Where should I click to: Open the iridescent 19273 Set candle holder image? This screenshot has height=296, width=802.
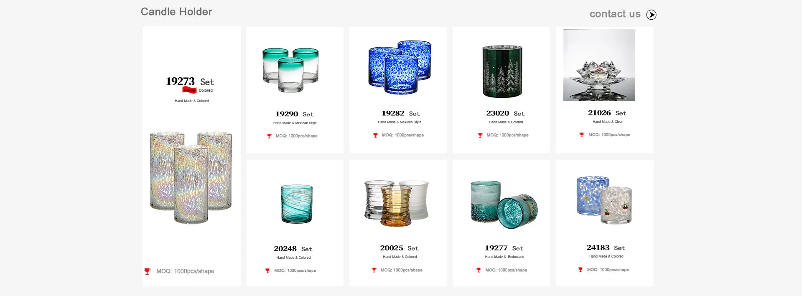pyautogui.click(x=191, y=177)
